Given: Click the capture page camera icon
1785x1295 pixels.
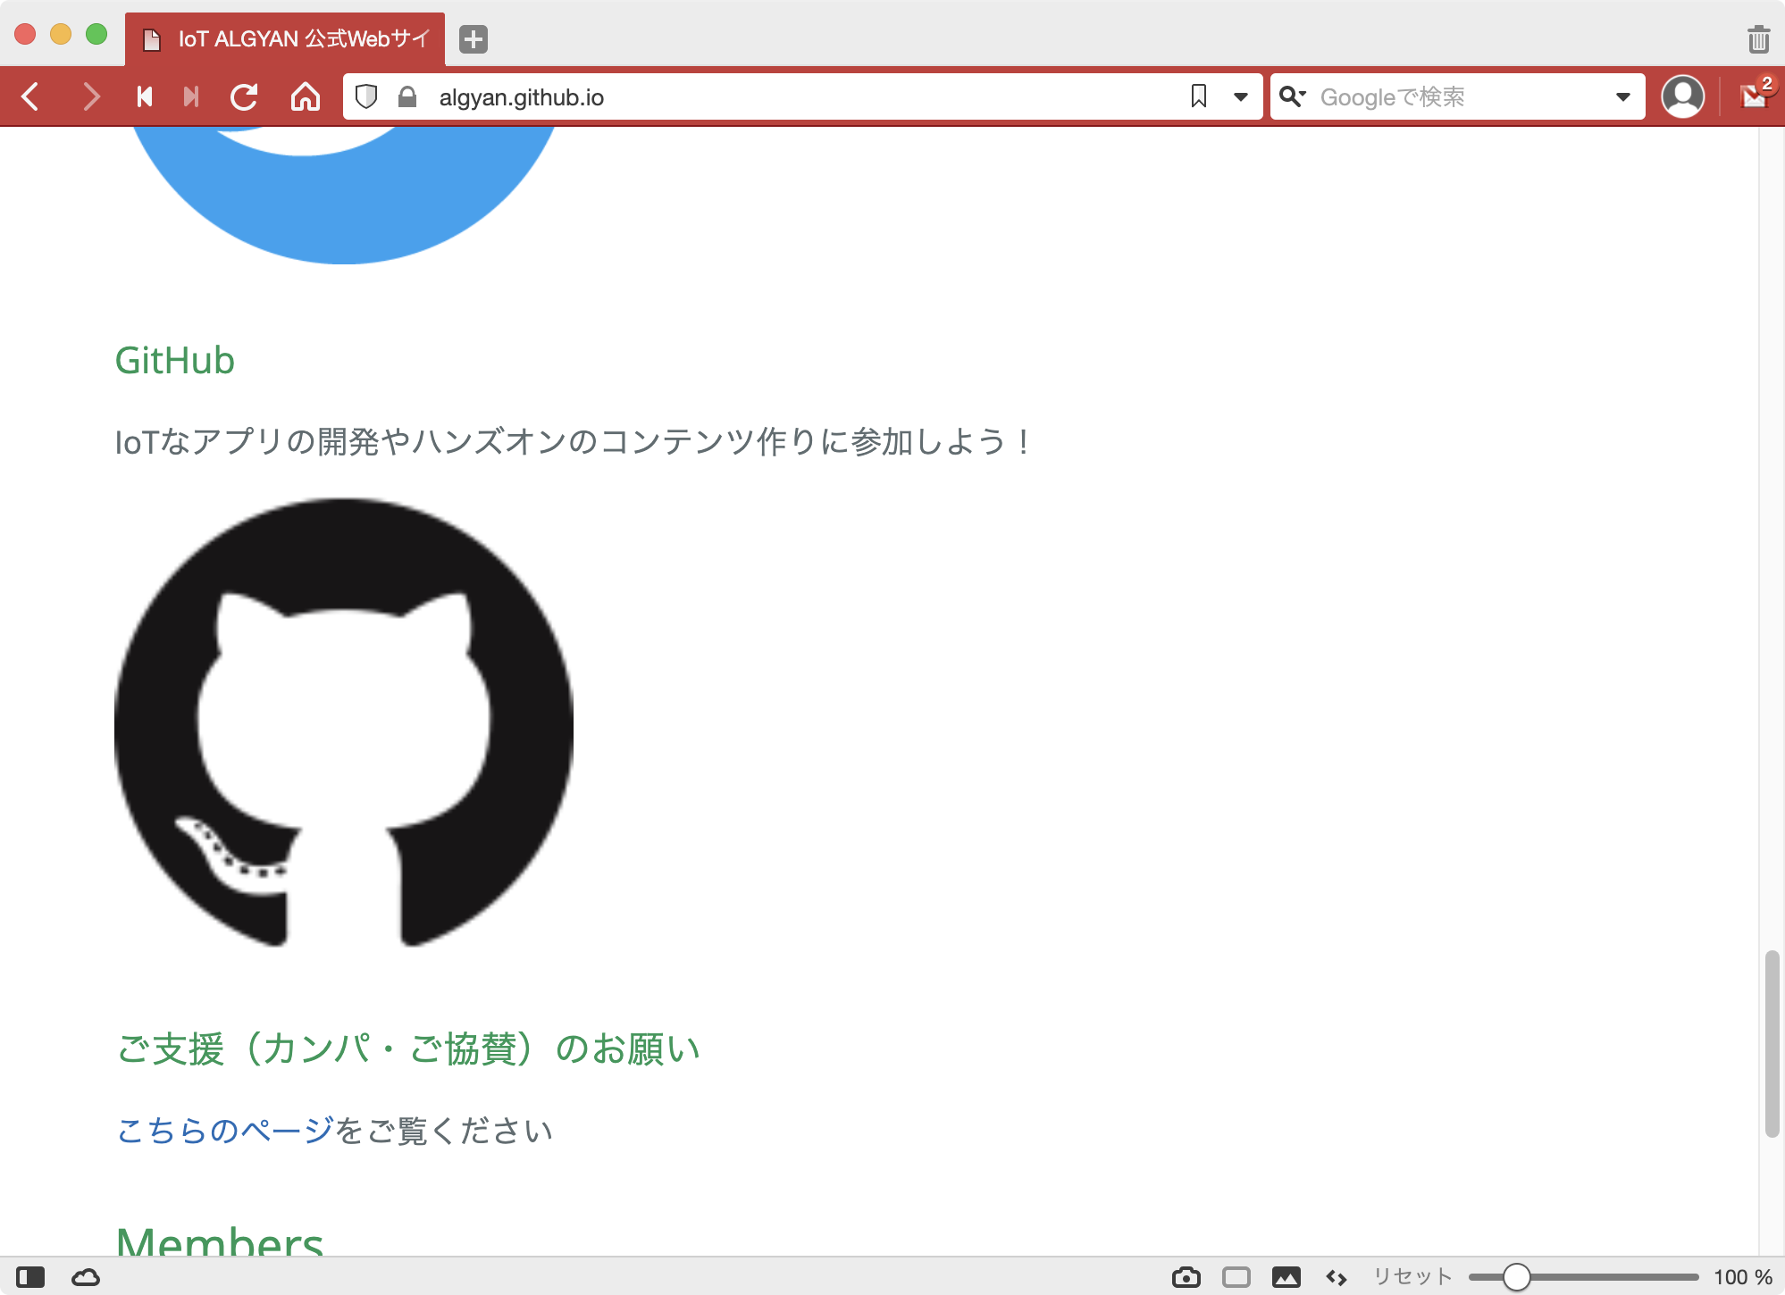Looking at the screenshot, I should 1186,1277.
